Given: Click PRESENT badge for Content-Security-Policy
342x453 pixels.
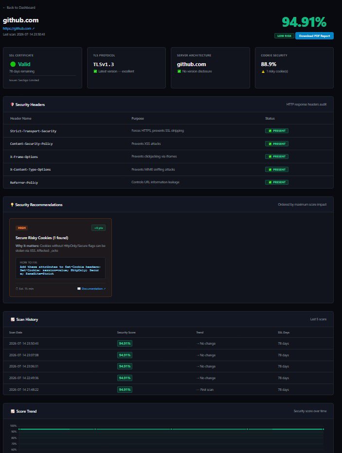Looking at the screenshot, I should coord(277,143).
